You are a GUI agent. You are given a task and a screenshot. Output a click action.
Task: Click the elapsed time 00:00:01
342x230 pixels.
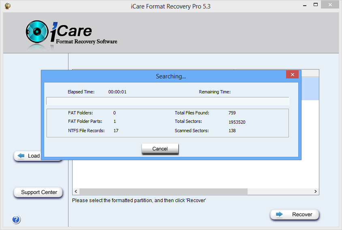tap(118, 92)
